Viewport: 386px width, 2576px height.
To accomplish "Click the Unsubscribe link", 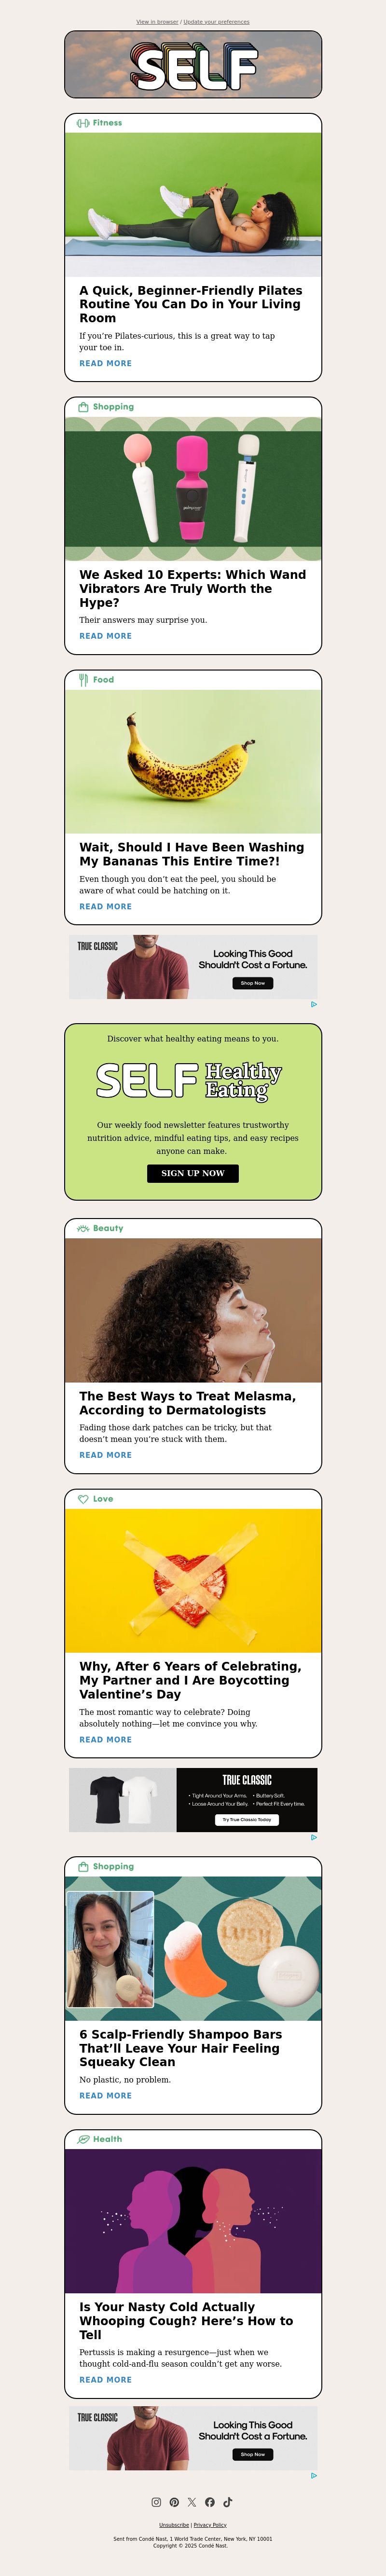I will coord(174,2525).
